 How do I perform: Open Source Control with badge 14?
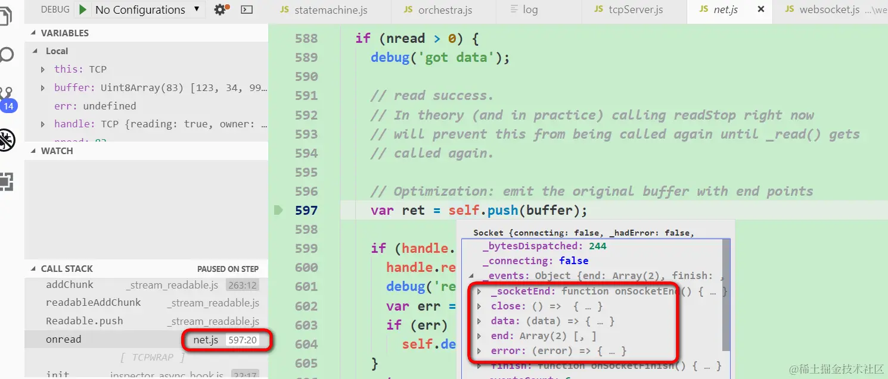pos(7,99)
